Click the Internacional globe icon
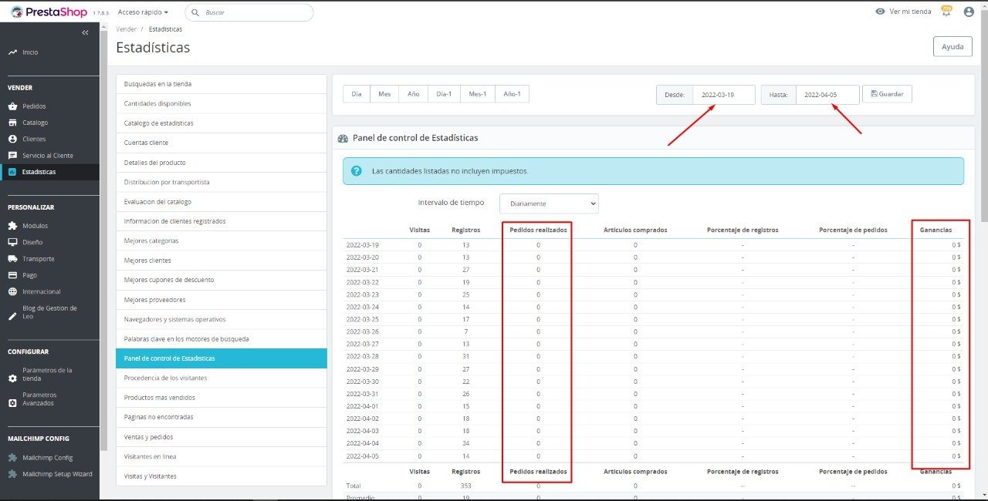Screen dimensions: 988x501 (x=12, y=291)
